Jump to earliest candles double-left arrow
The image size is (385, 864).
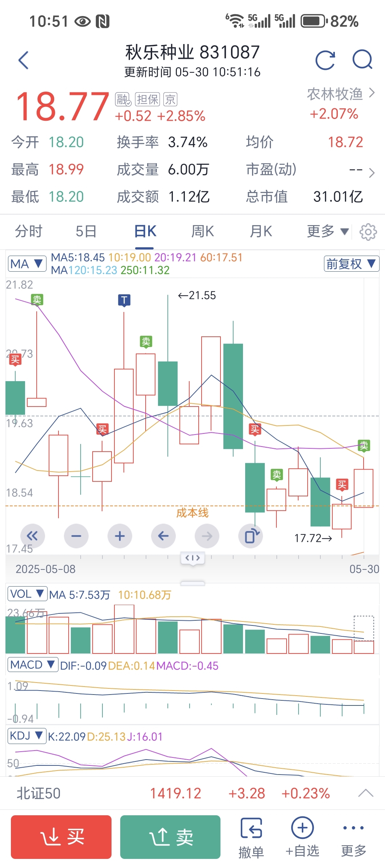coord(33,536)
